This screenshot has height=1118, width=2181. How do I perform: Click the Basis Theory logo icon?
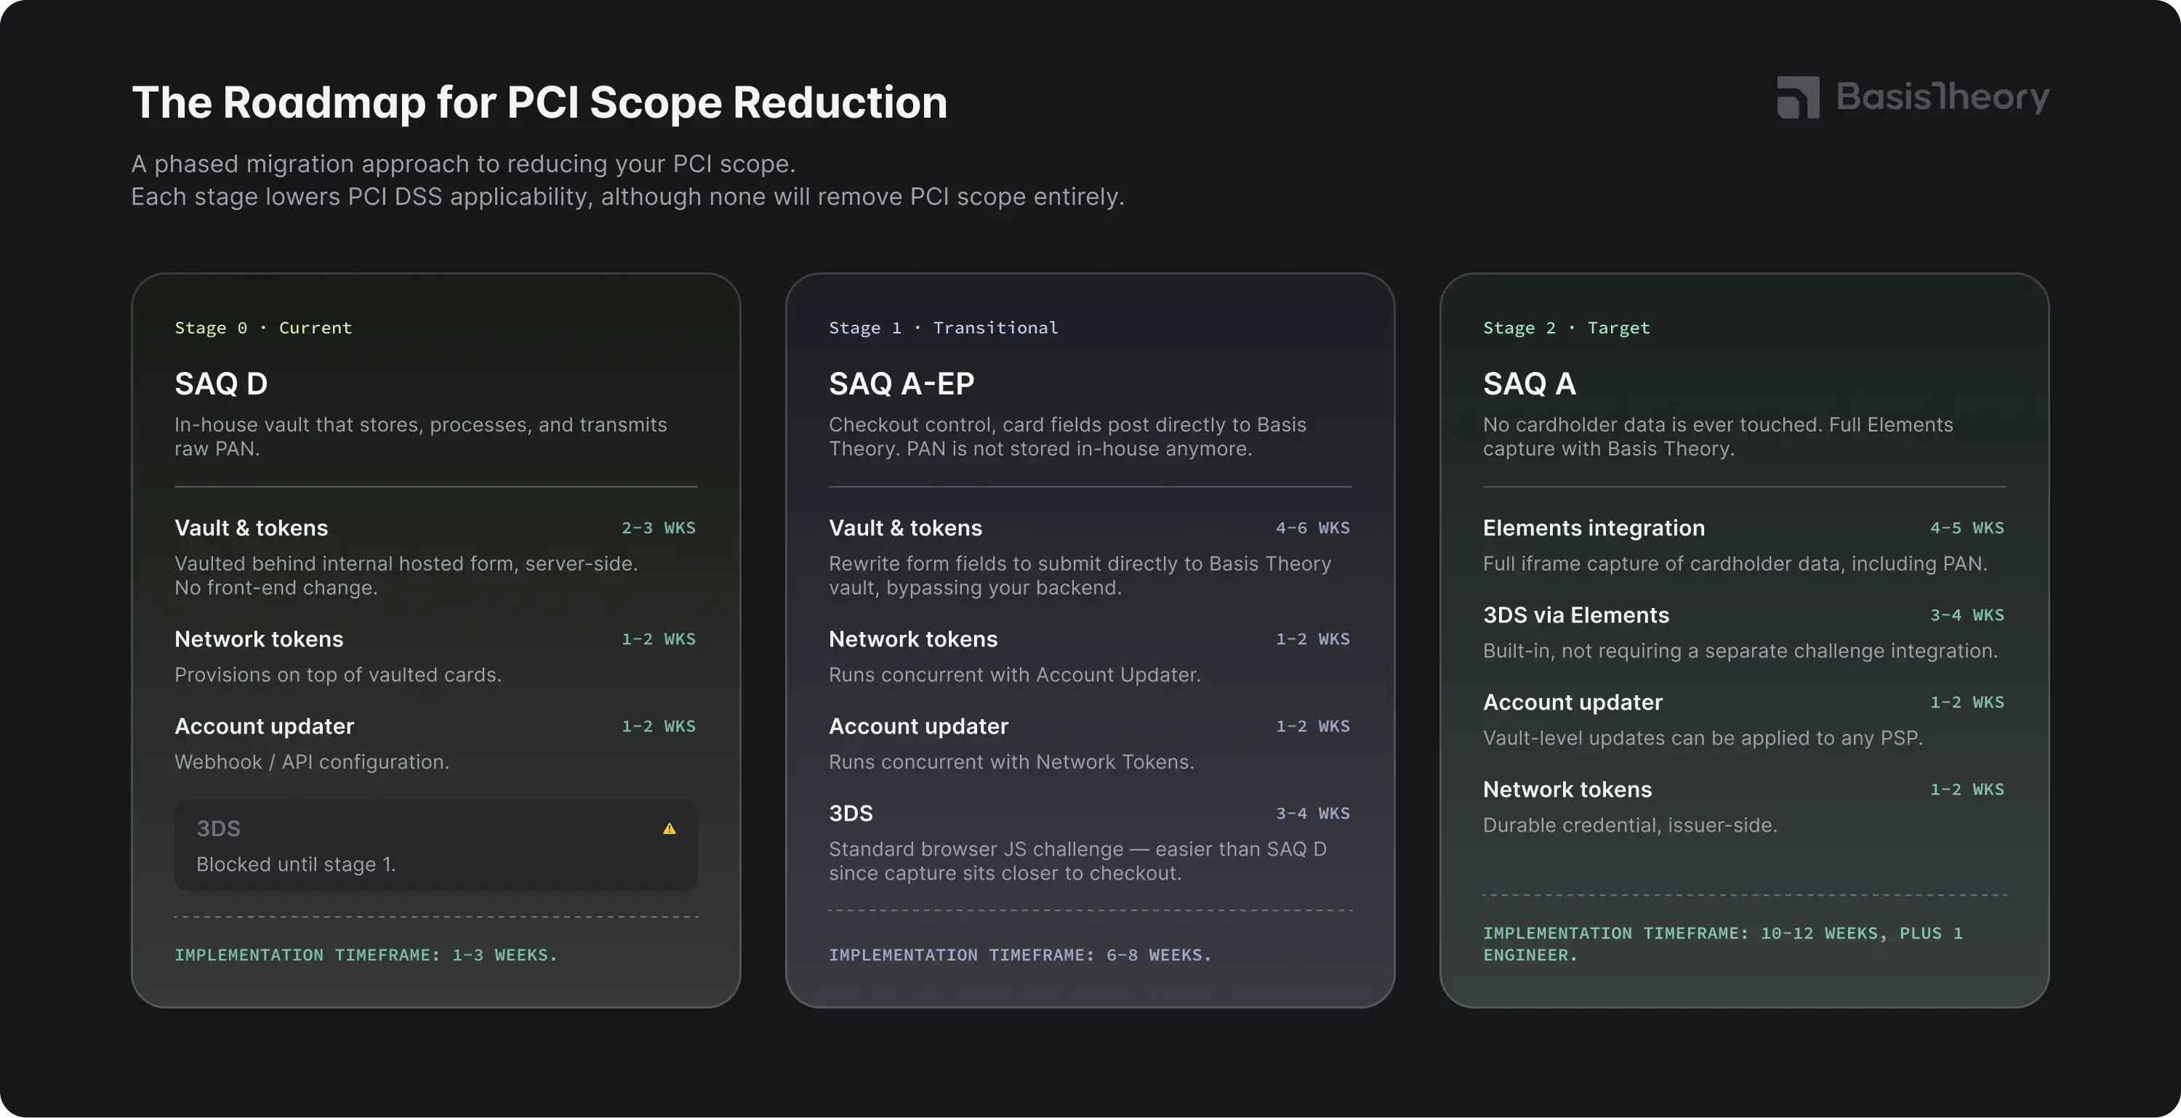[x=1797, y=97]
